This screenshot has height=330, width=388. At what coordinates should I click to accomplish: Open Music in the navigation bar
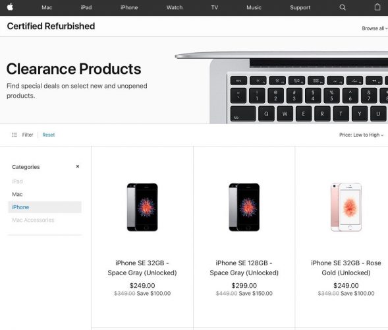click(254, 7)
